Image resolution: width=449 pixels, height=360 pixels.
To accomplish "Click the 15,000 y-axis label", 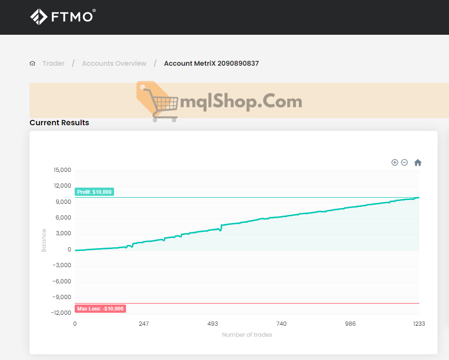I will coord(62,170).
